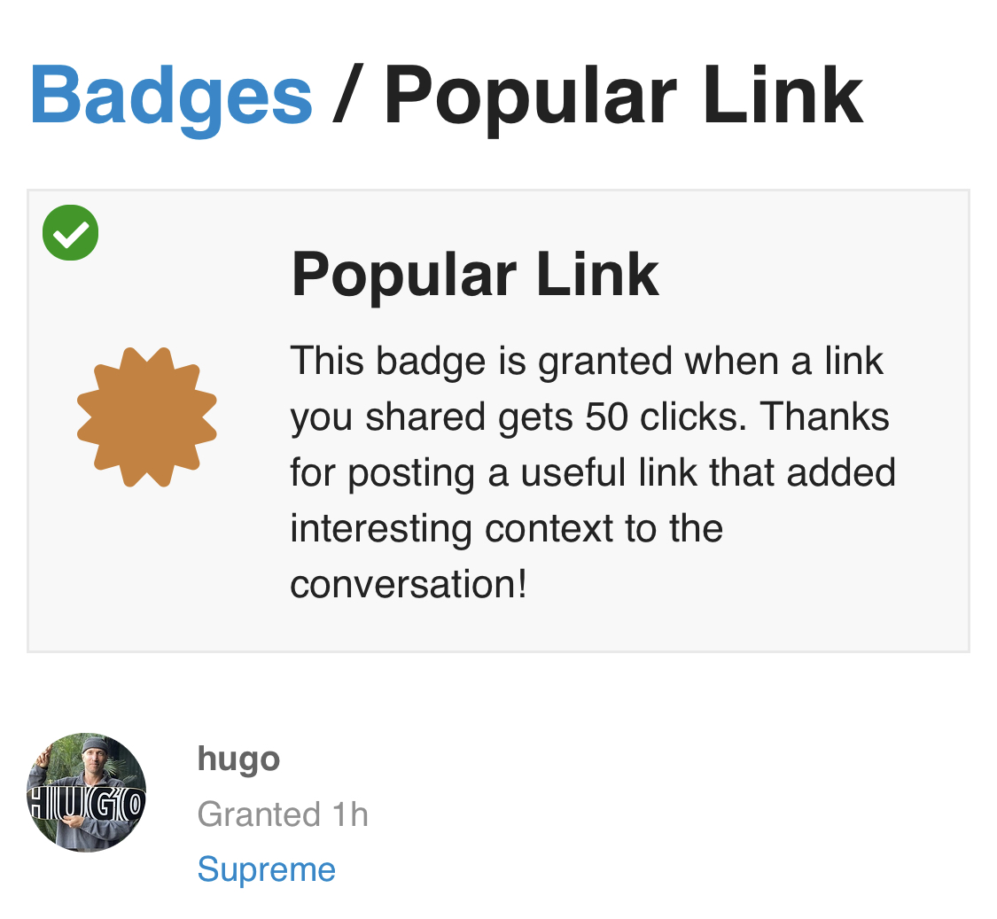997x919 pixels.
Task: Click the green checkmark granted icon
Action: (x=71, y=233)
